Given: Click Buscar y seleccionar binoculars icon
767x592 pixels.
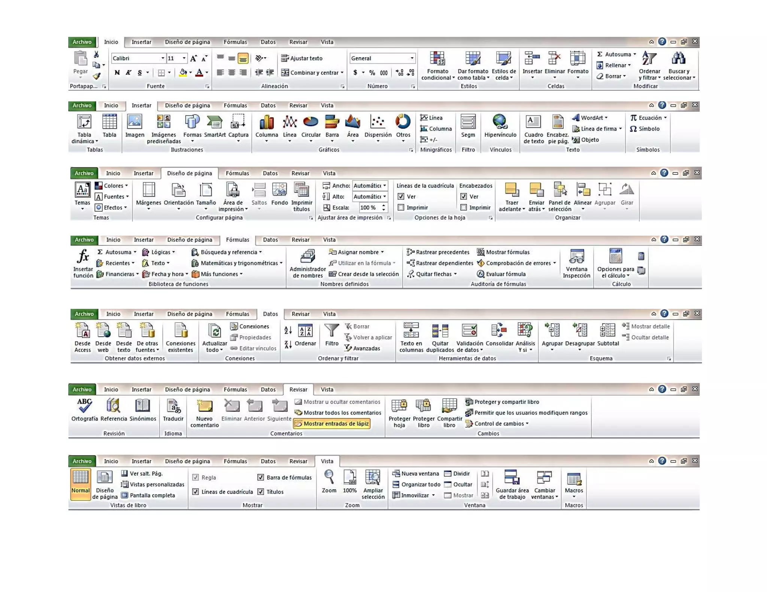Looking at the screenshot, I should point(678,58).
